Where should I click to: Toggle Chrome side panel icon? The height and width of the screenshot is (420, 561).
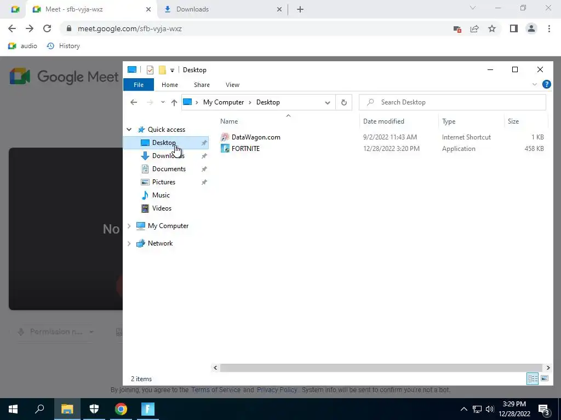514,28
